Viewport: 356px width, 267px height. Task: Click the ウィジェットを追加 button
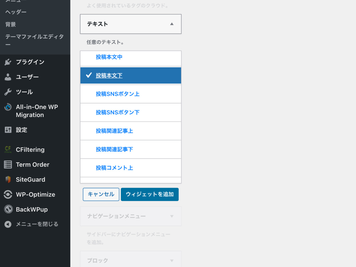tap(150, 194)
